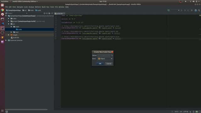Viewport: 201px width, 113px height.
Task: Open the VCS menu
Action: pos(56,7)
